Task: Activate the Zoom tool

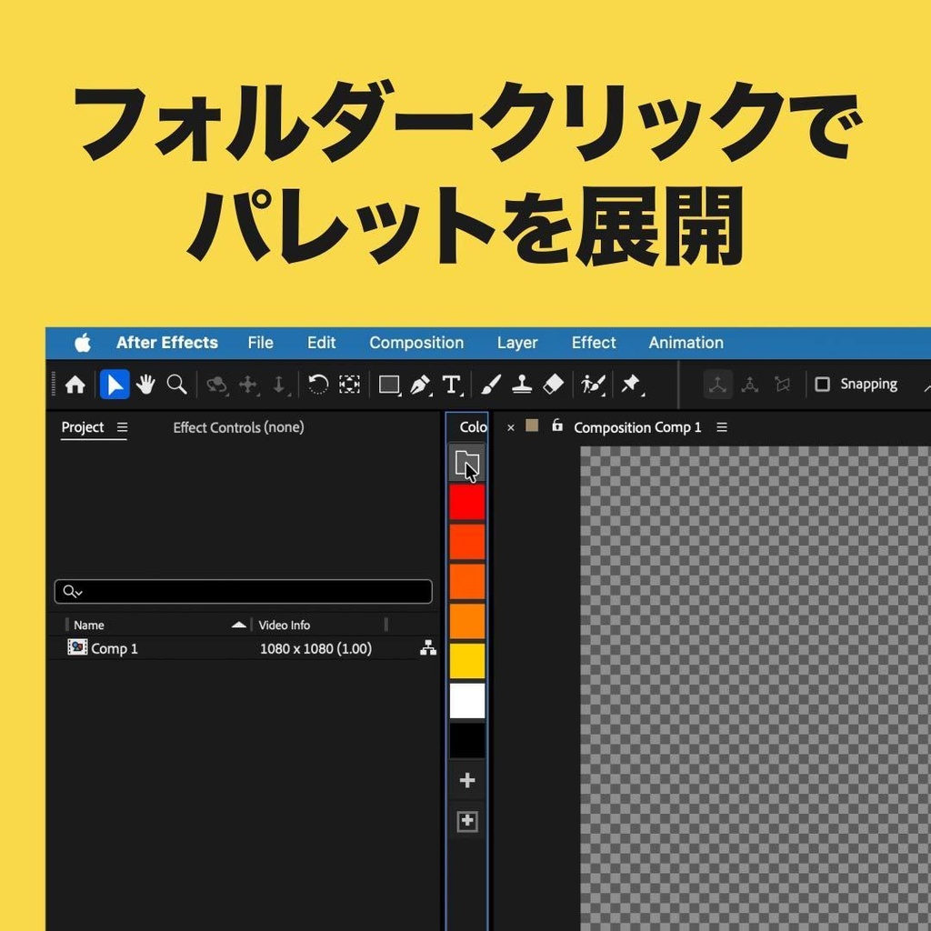Action: click(x=176, y=384)
